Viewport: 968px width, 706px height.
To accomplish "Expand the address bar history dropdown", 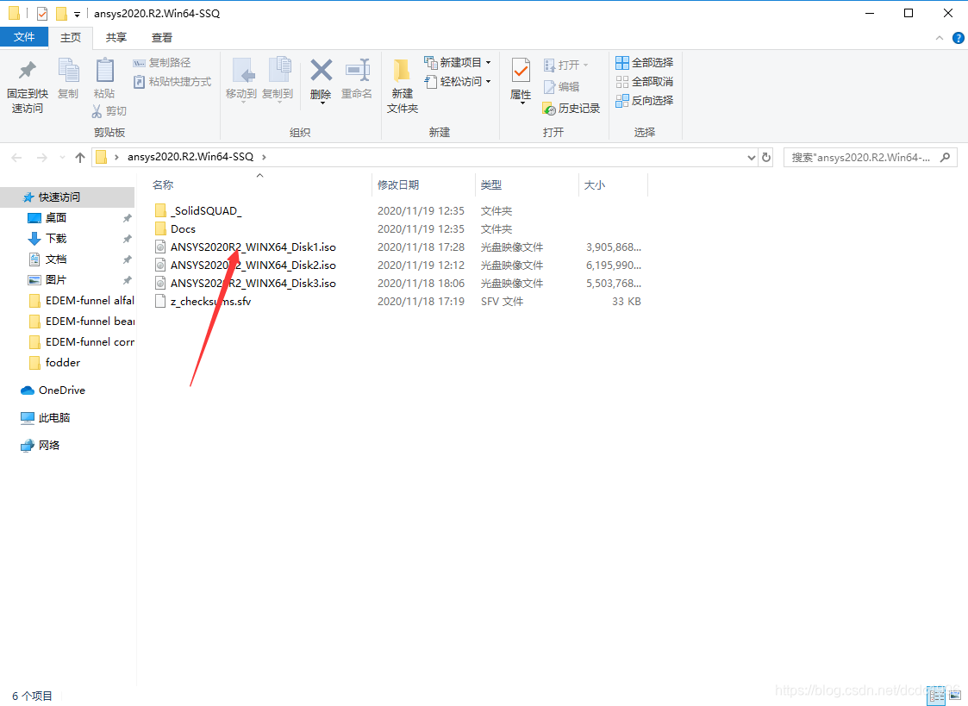I will [750, 157].
